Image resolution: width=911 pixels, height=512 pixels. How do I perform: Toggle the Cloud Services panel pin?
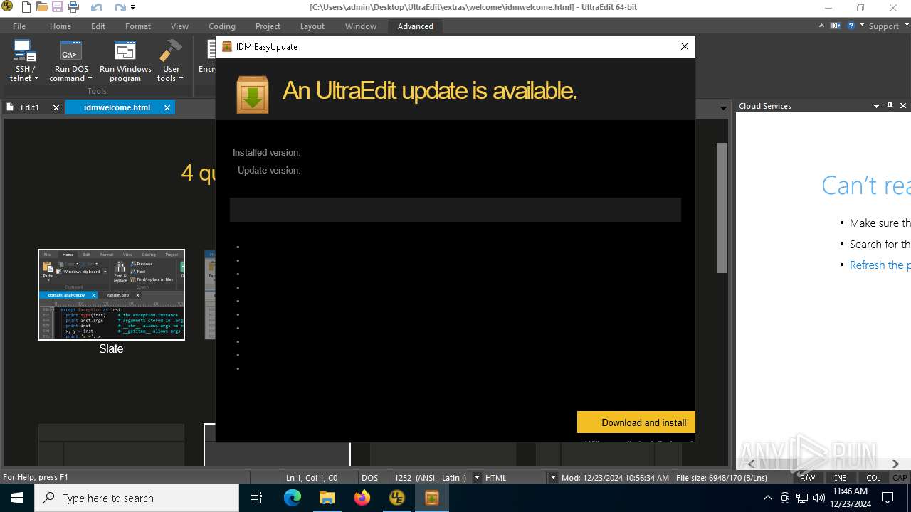[x=890, y=106]
